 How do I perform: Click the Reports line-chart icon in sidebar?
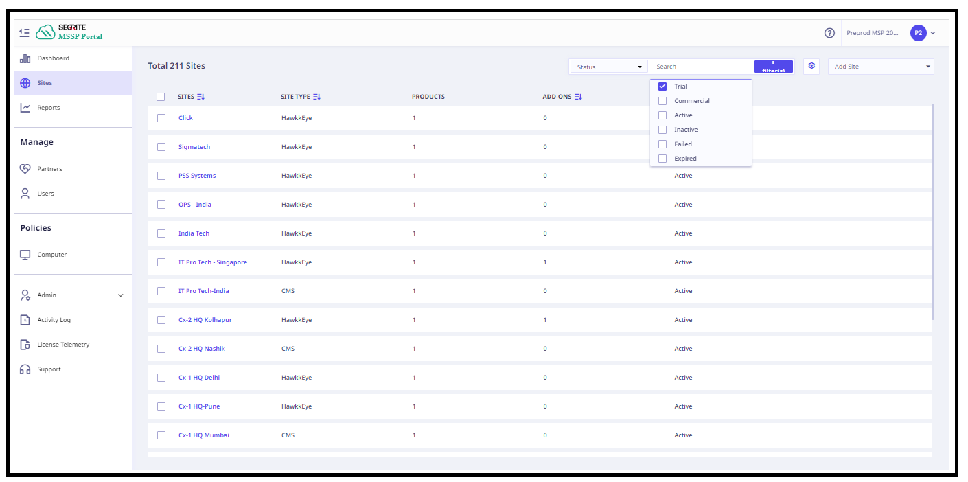pyautogui.click(x=25, y=108)
